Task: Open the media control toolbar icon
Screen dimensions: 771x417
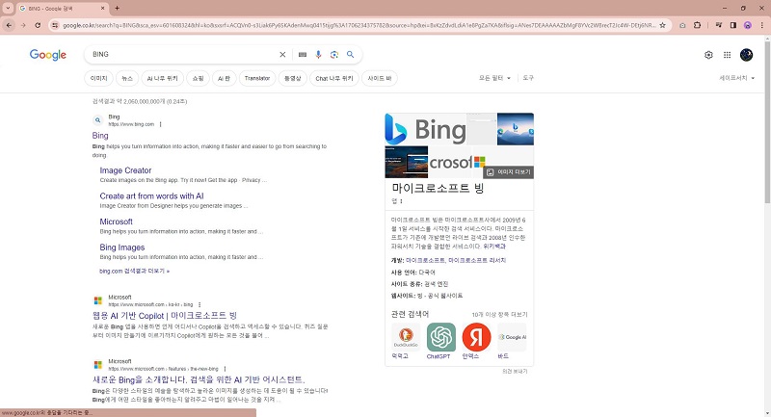Action: [x=719, y=25]
